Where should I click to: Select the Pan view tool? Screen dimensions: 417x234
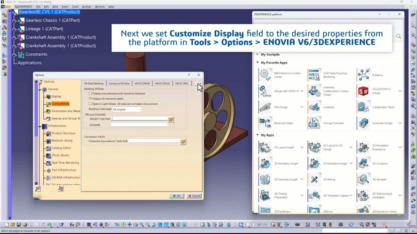click(129, 225)
